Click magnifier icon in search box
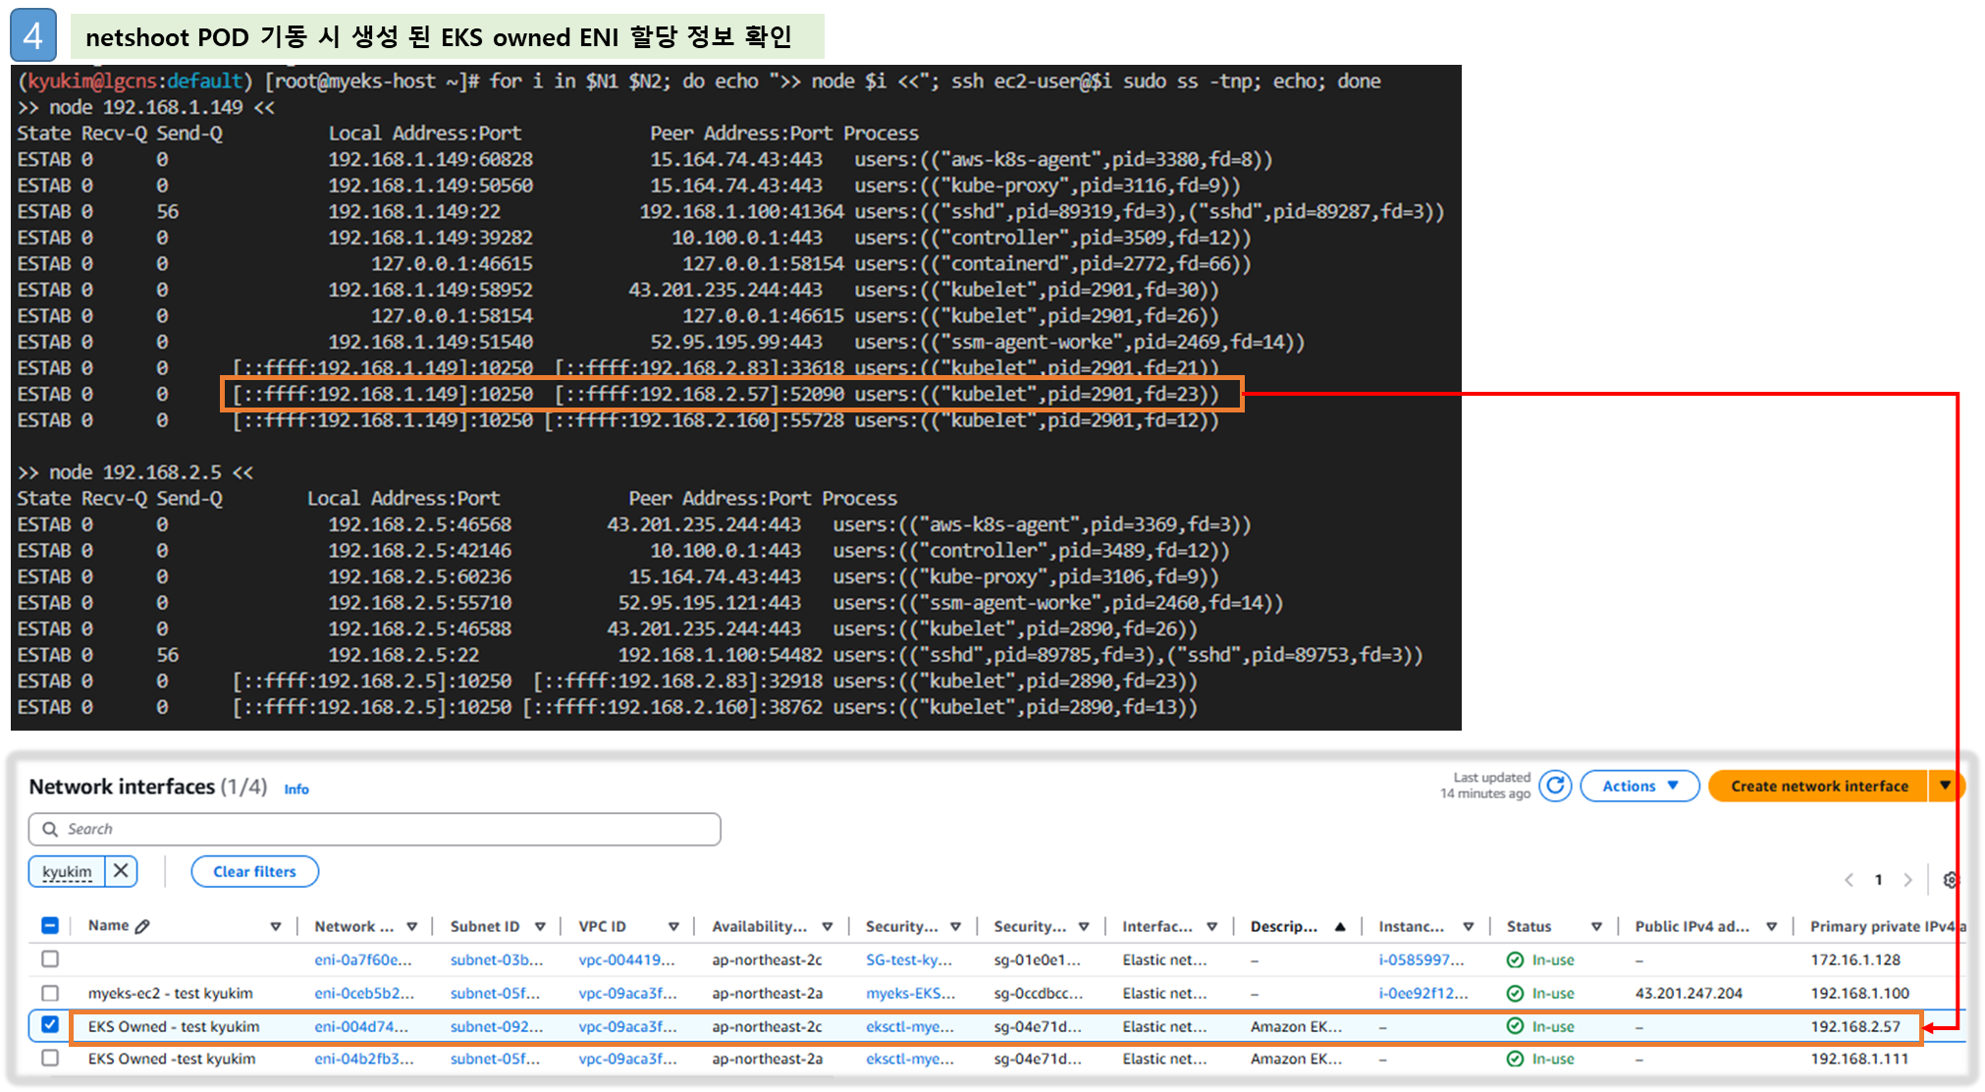Viewport: 1985px width, 1092px height. 50,829
